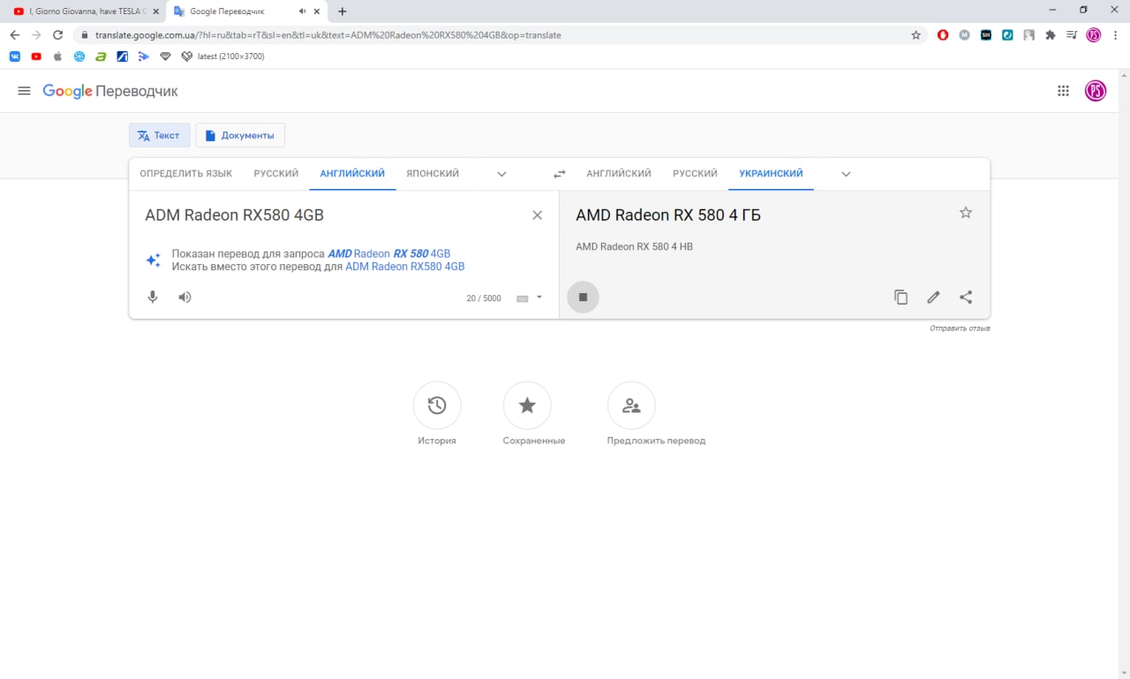Expand the target language list chevron
Image resolution: width=1130 pixels, height=679 pixels.
tap(846, 174)
